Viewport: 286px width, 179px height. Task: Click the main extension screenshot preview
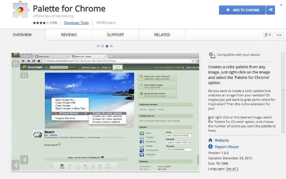[x=105, y=112]
